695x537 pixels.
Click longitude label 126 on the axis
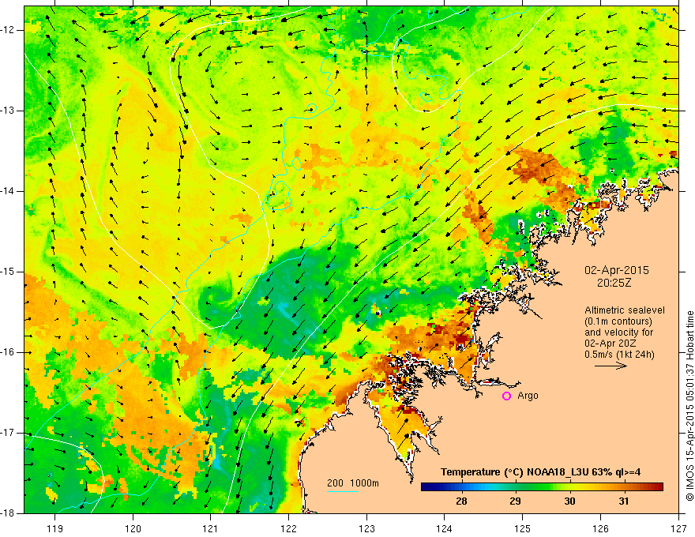pos(600,528)
